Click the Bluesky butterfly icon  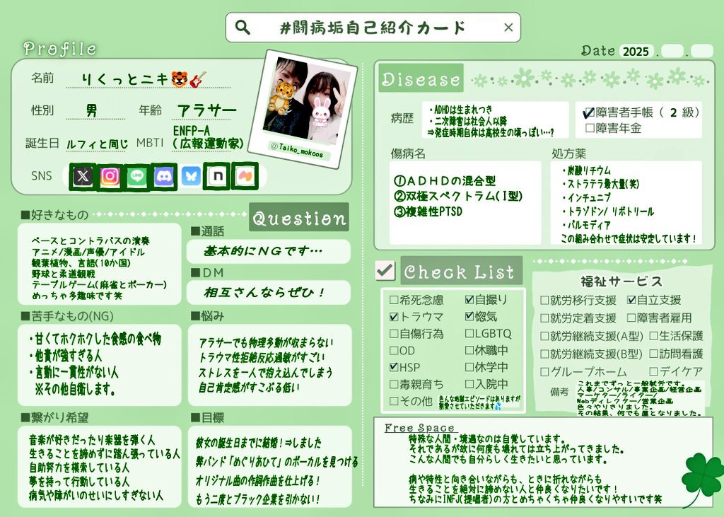coord(191,176)
